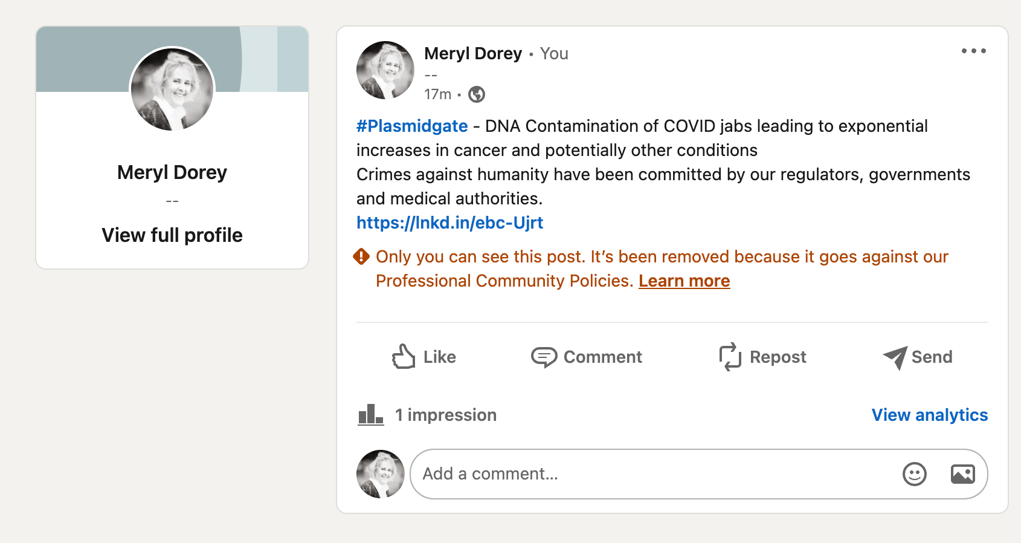The height and width of the screenshot is (543, 1021).
Task: Click the #Plasmidgate hashtag
Action: (x=412, y=126)
